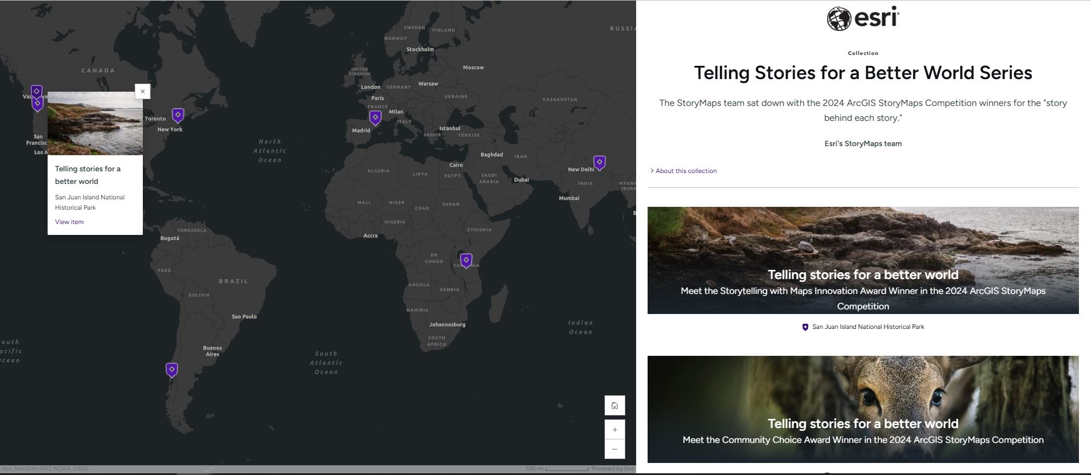Click San Juan Island location label below card
The image size is (1091, 475).
click(x=867, y=327)
